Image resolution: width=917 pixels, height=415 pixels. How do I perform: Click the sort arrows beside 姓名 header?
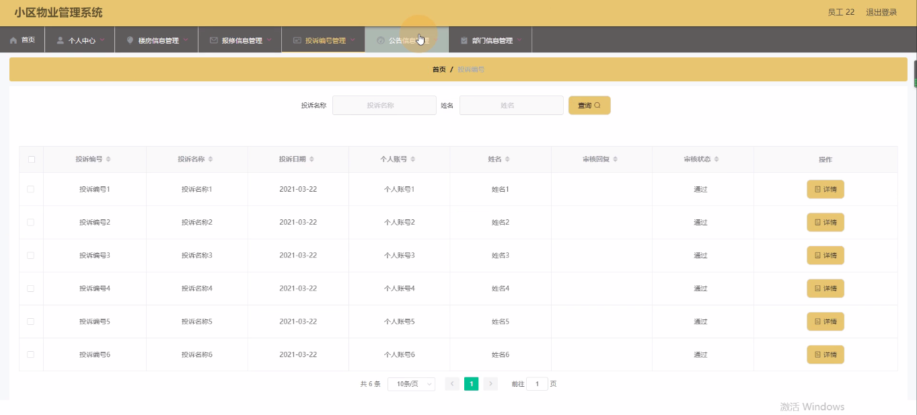(507, 159)
